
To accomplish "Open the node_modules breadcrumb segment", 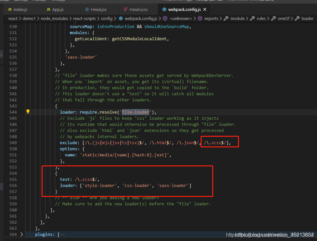I will 54,19.
